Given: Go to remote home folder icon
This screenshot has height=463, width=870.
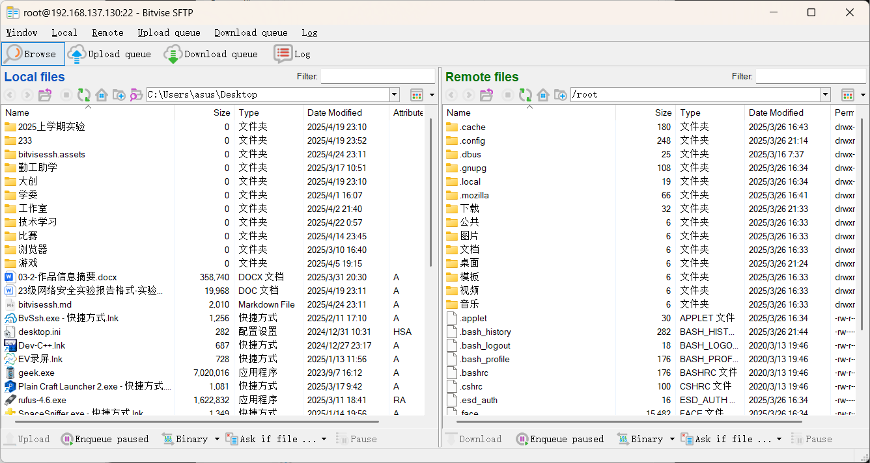Looking at the screenshot, I should (x=543, y=95).
